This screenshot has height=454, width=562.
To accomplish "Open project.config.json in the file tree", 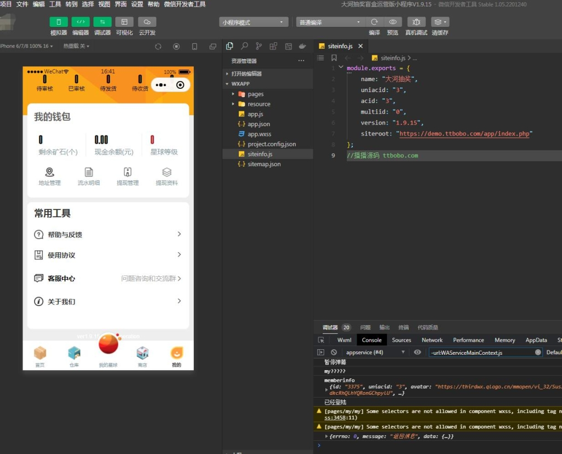I will click(x=268, y=144).
